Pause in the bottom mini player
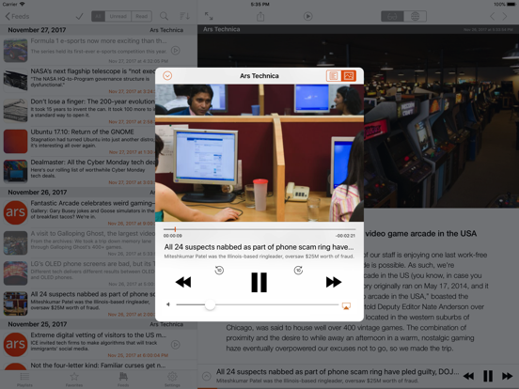 (488, 376)
